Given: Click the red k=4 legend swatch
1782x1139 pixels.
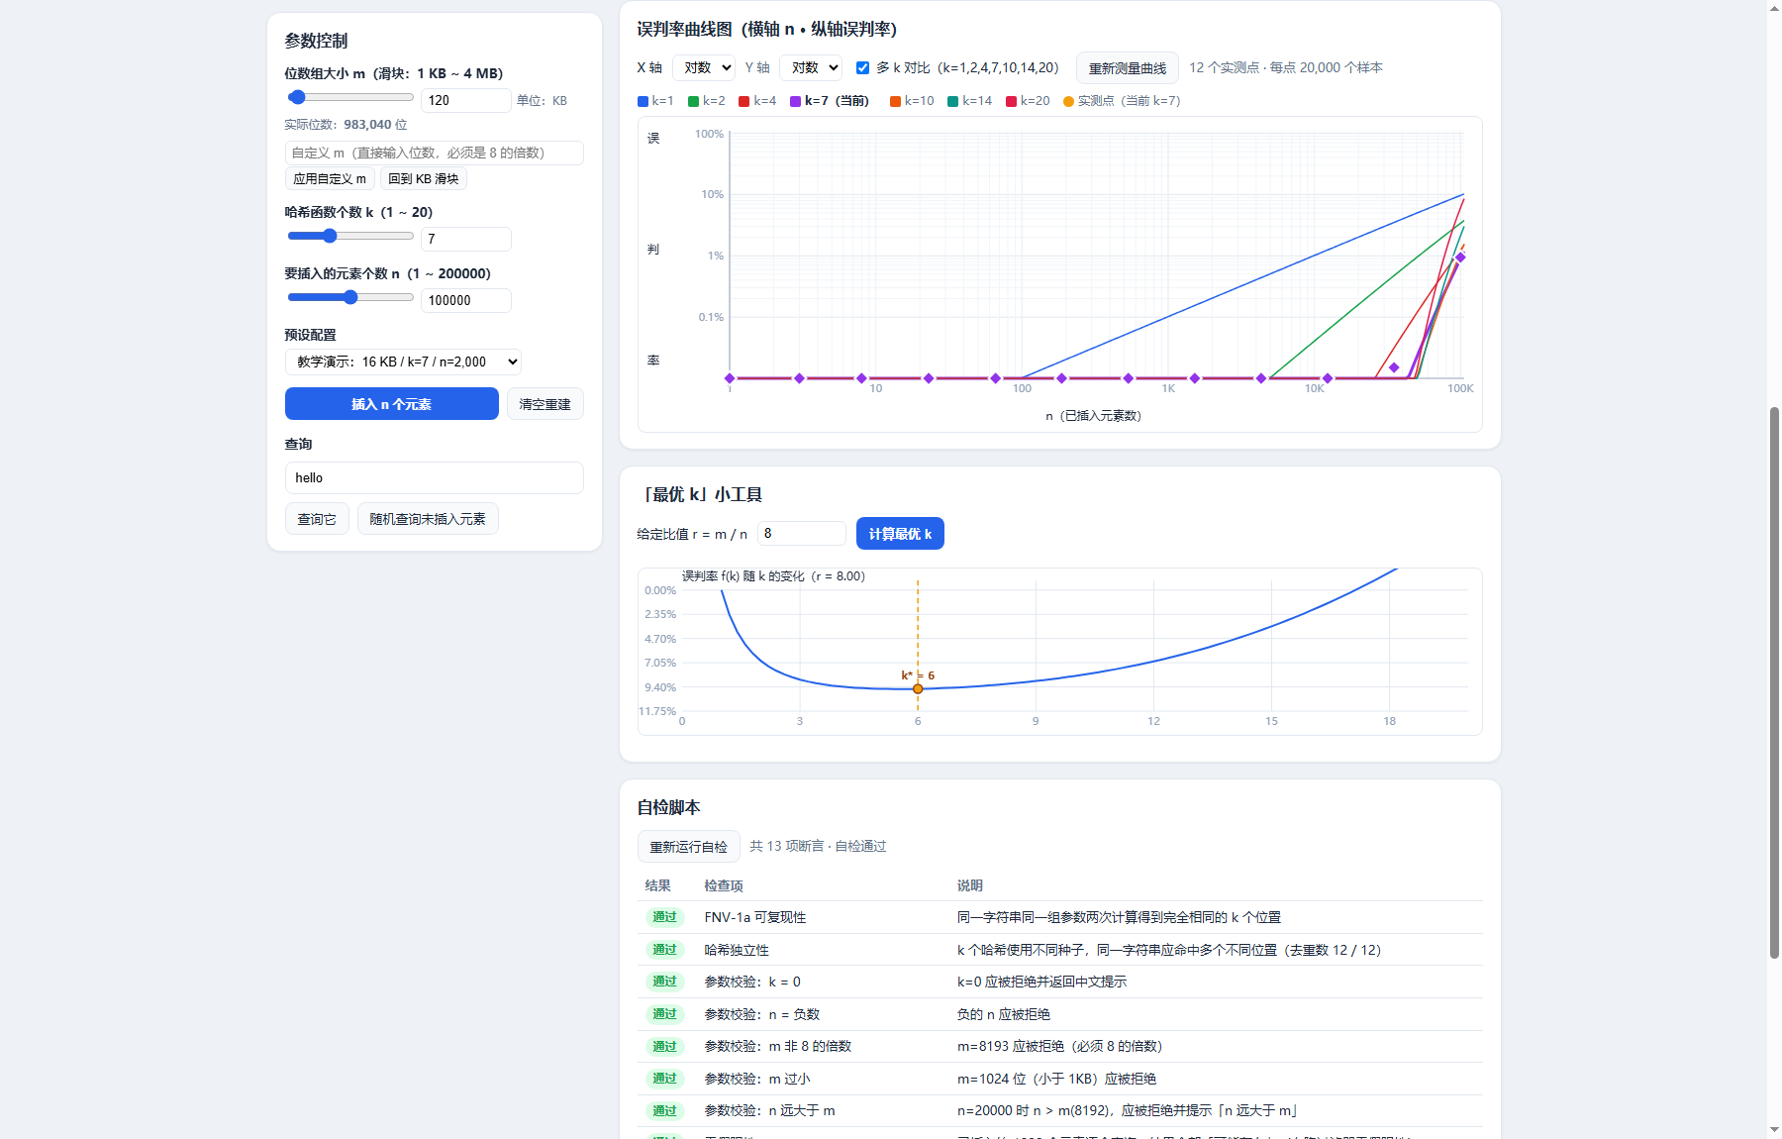Looking at the screenshot, I should pyautogui.click(x=743, y=101).
